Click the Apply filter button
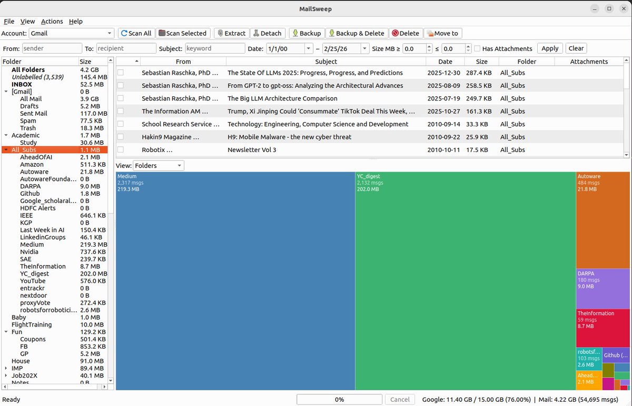The width and height of the screenshot is (632, 406). (x=550, y=48)
